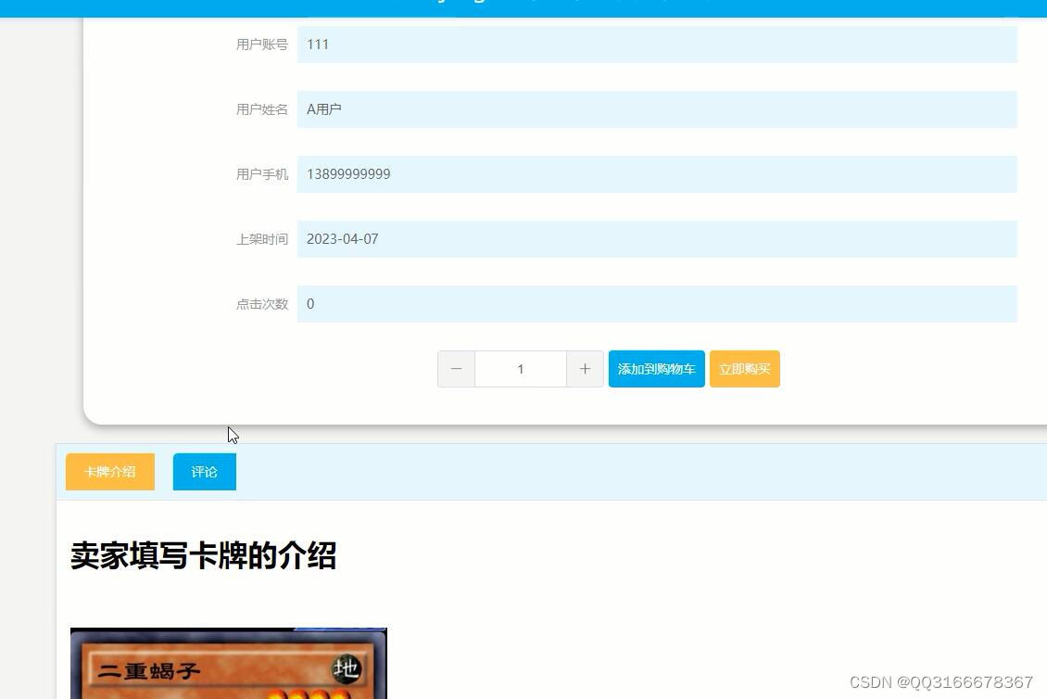Click the 用户姓名 field showing A用户
Screen dimensions: 1047x699
click(x=656, y=108)
